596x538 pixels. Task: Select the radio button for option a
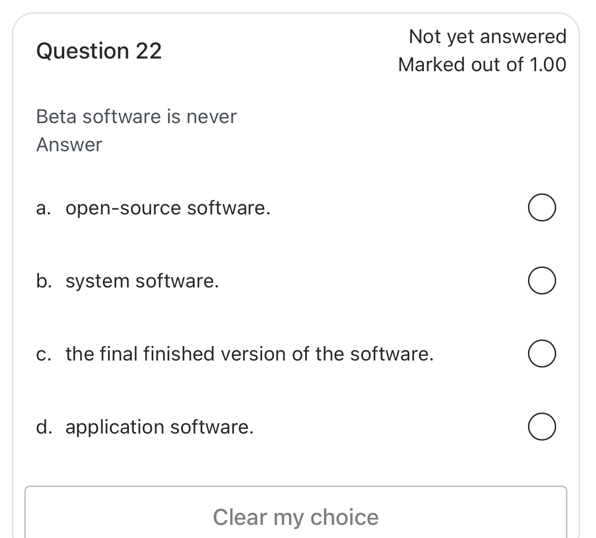(542, 208)
